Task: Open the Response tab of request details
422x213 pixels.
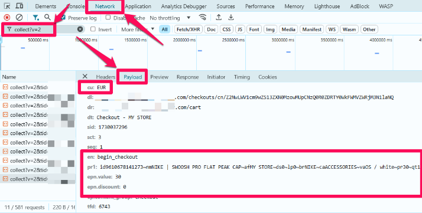Action: click(x=187, y=77)
